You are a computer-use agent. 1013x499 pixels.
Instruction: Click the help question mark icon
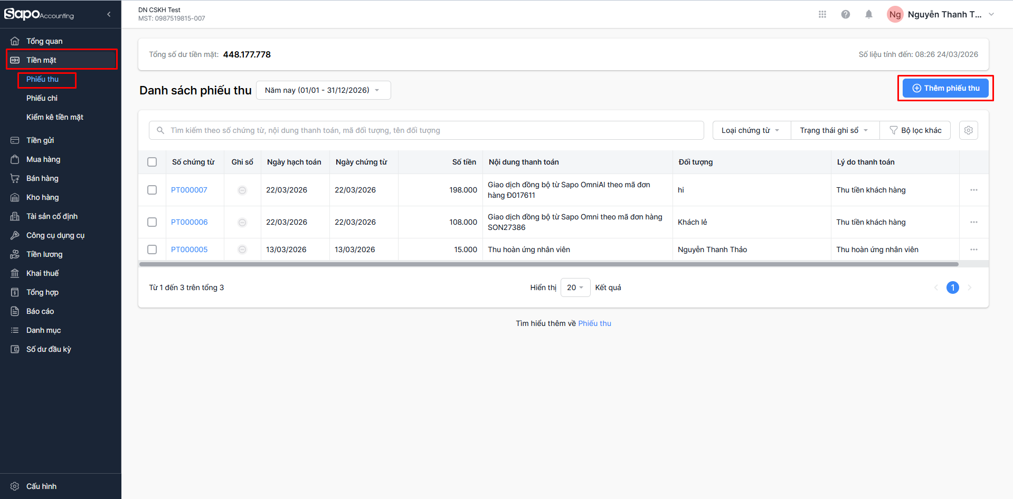(x=846, y=14)
